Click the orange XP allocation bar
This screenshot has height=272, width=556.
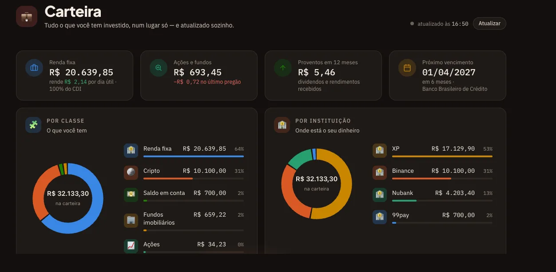tap(442, 156)
